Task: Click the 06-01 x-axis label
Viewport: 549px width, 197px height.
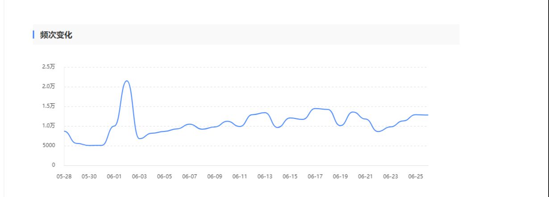Action: [x=114, y=176]
